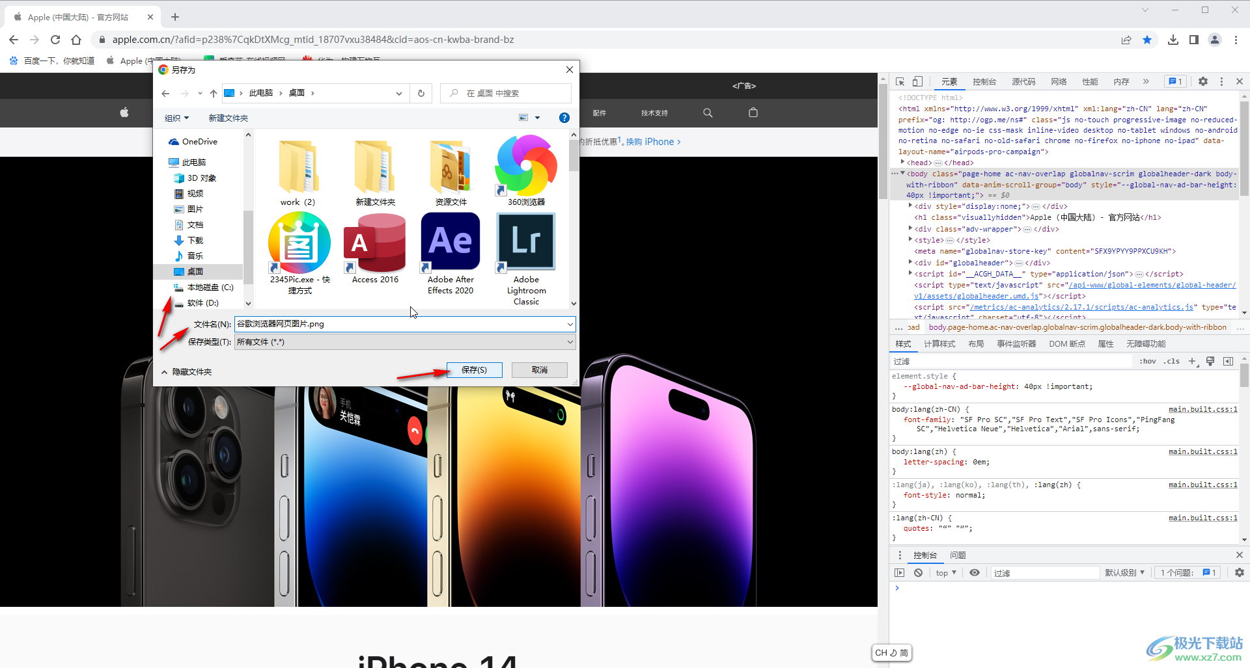Select the Adobe Lightroom Classic shortcut

526,259
